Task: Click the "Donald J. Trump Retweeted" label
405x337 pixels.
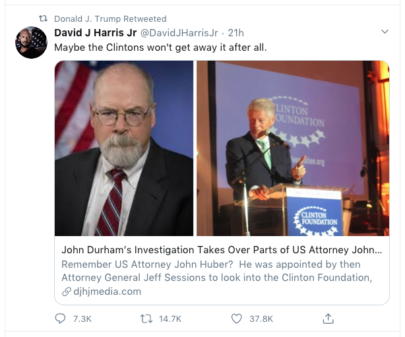Action: pyautogui.click(x=110, y=18)
